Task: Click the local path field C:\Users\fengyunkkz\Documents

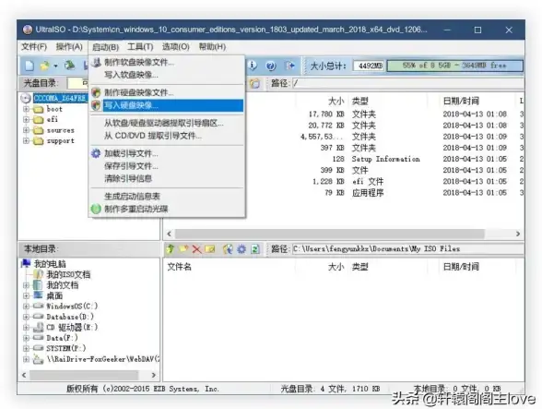Action: tap(407, 248)
